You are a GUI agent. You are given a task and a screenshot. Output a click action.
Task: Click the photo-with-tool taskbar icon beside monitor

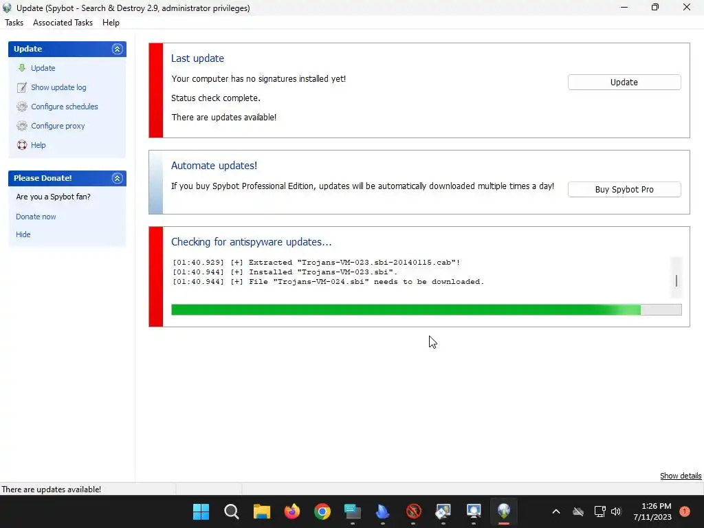click(x=443, y=511)
